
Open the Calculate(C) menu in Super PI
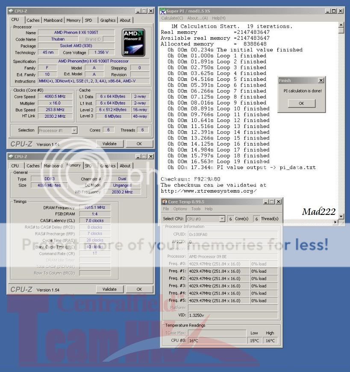(x=172, y=18)
